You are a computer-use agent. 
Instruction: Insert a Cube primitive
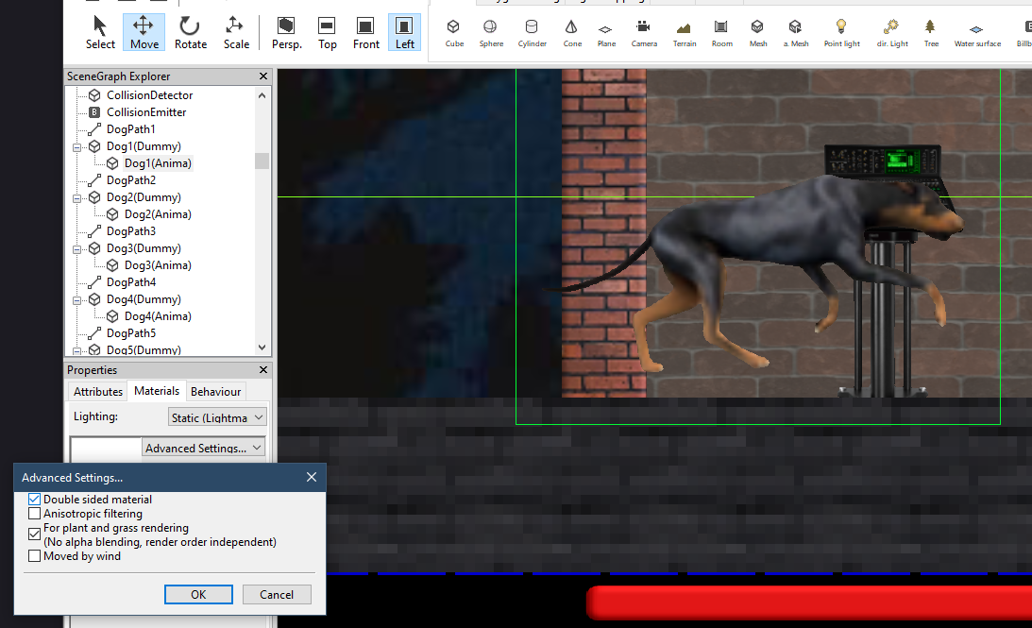click(x=454, y=33)
